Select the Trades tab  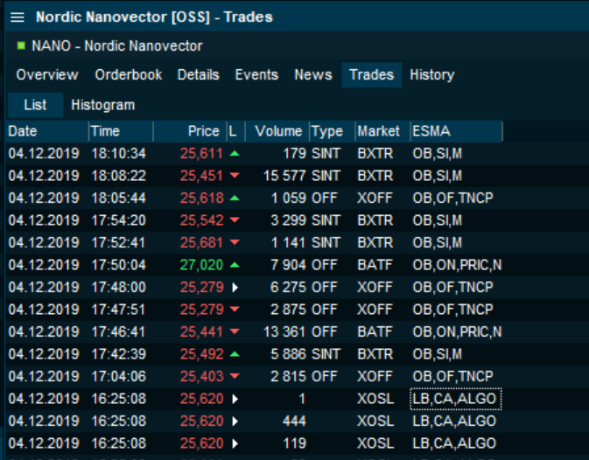[x=371, y=74]
